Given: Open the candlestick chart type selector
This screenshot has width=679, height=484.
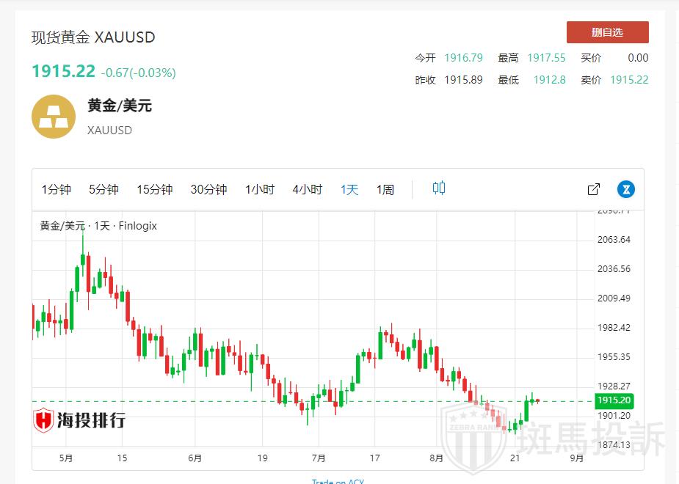Looking at the screenshot, I should (439, 188).
